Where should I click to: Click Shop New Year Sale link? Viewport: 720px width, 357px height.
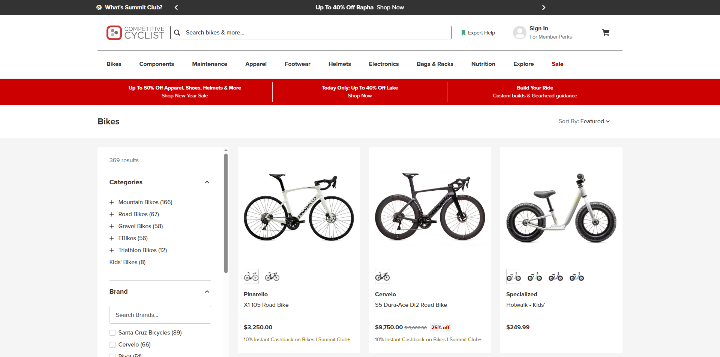click(185, 96)
